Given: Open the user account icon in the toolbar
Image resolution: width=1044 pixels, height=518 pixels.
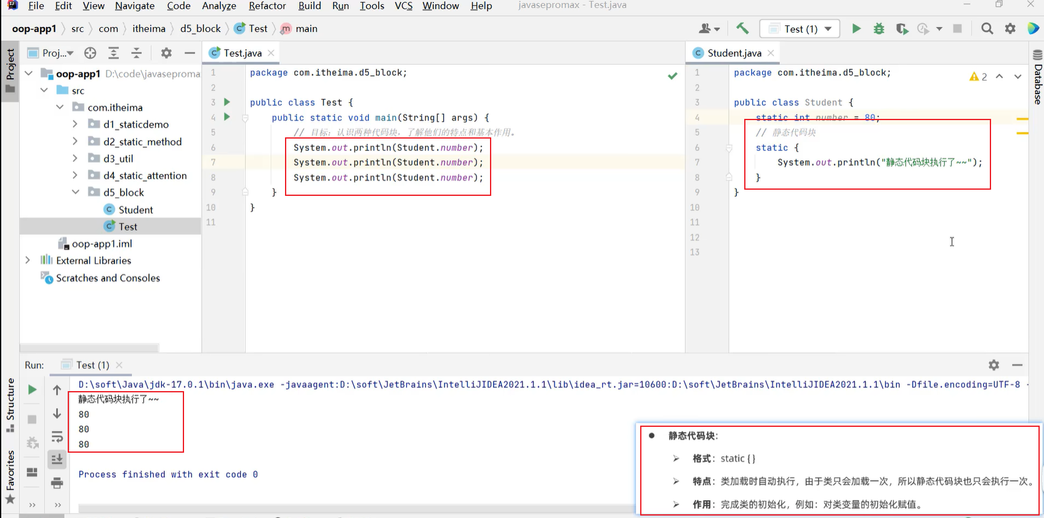Looking at the screenshot, I should pyautogui.click(x=709, y=28).
